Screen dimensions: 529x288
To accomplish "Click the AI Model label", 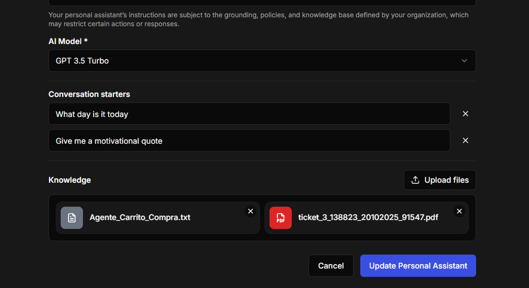I will tap(68, 41).
